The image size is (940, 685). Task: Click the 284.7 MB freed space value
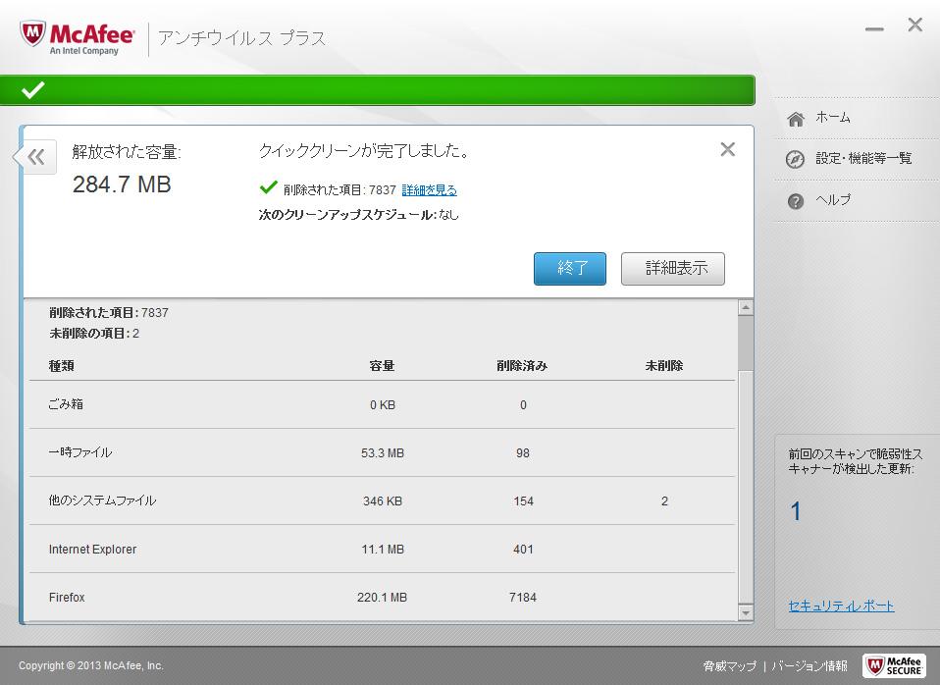[x=122, y=184]
